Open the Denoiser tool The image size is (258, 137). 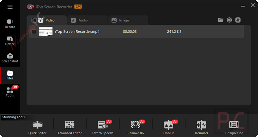[202, 128]
